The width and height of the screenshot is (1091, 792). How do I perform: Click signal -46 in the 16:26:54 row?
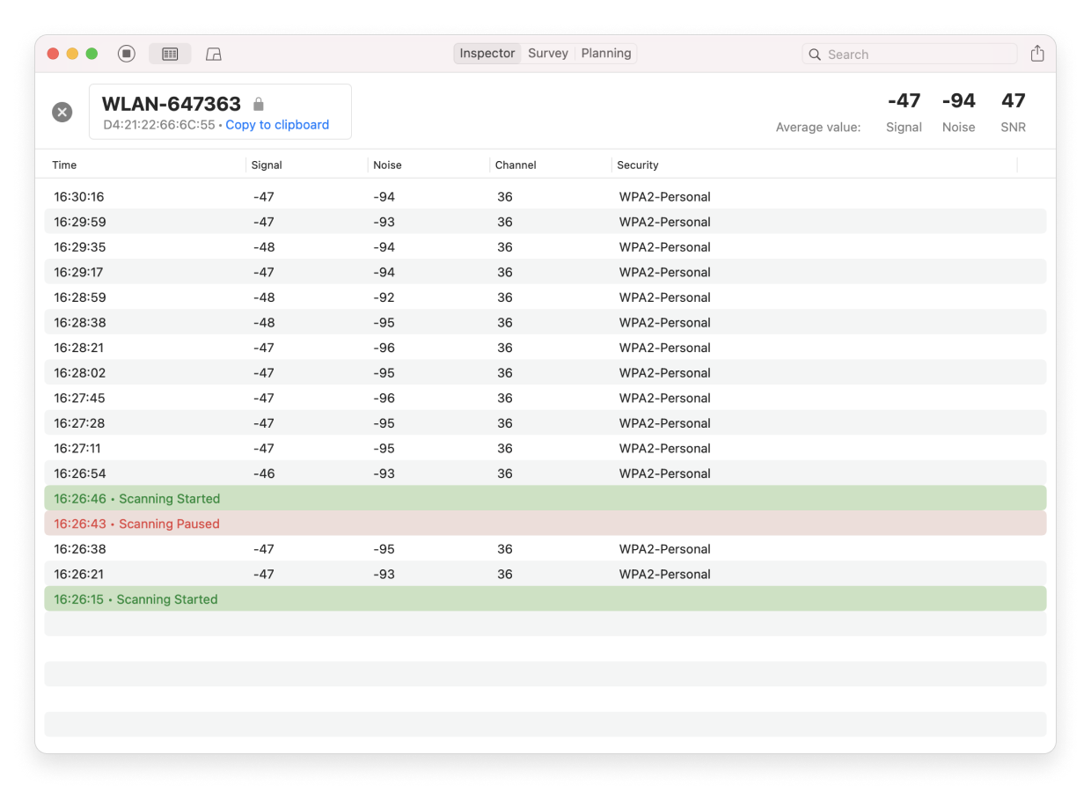(264, 473)
